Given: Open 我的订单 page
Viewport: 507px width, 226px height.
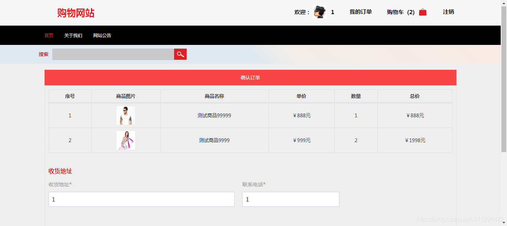Looking at the screenshot, I should point(360,12).
